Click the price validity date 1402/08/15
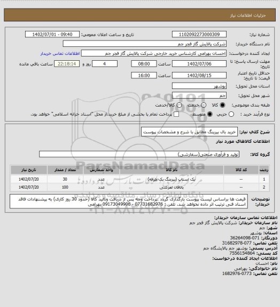 pyautogui.click(x=199, y=75)
